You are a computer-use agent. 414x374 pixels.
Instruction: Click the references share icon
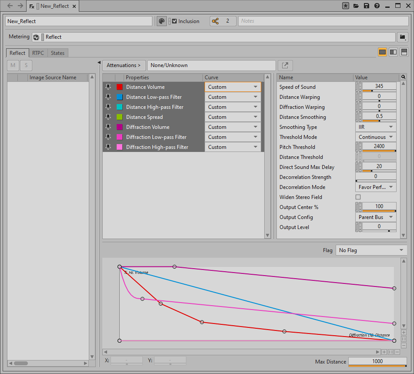click(x=215, y=21)
